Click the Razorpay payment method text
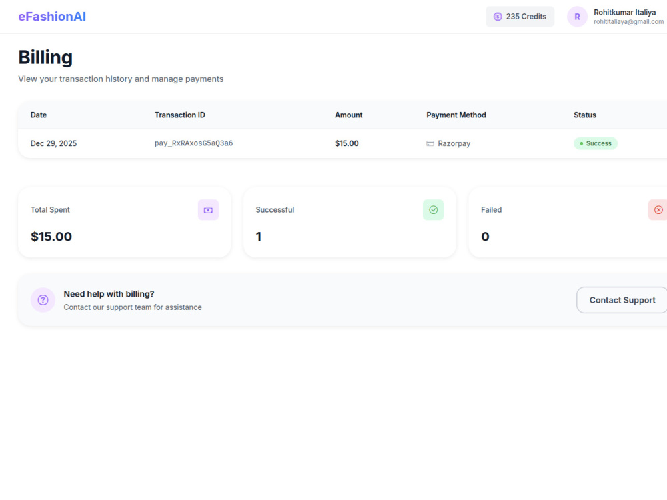This screenshot has height=500, width=667. click(454, 144)
